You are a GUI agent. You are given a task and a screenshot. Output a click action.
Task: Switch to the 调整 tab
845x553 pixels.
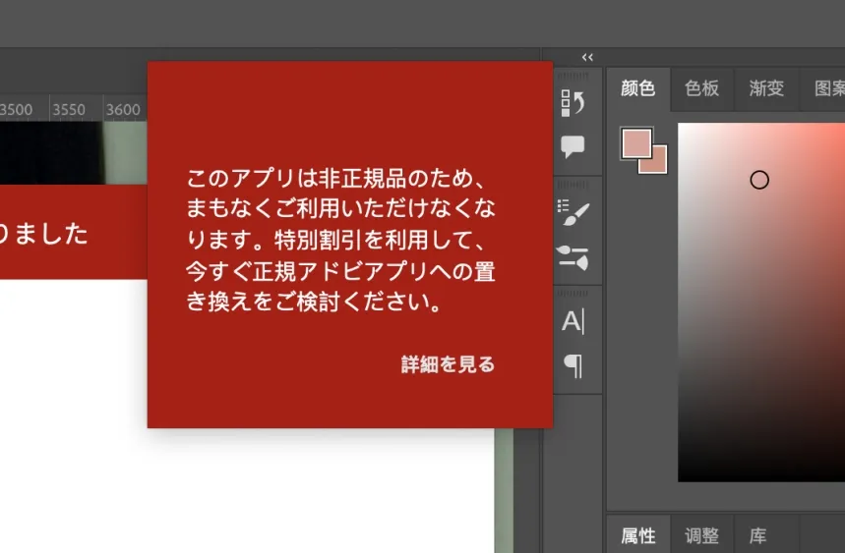point(702,535)
